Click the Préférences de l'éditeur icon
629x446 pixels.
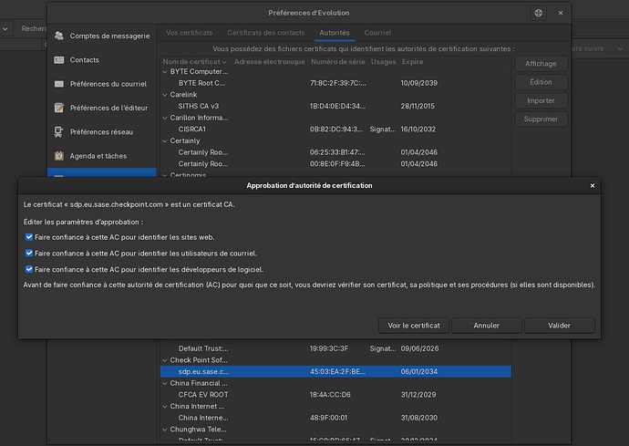coord(59,108)
